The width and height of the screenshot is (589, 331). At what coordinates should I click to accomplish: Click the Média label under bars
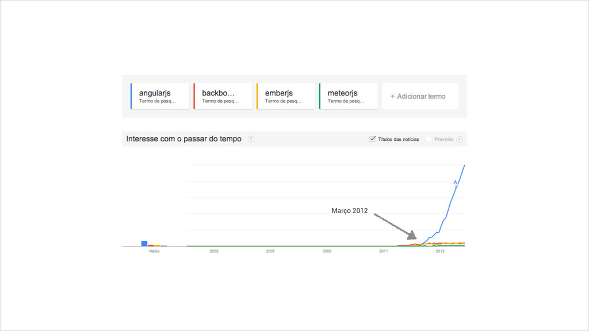[x=154, y=251]
